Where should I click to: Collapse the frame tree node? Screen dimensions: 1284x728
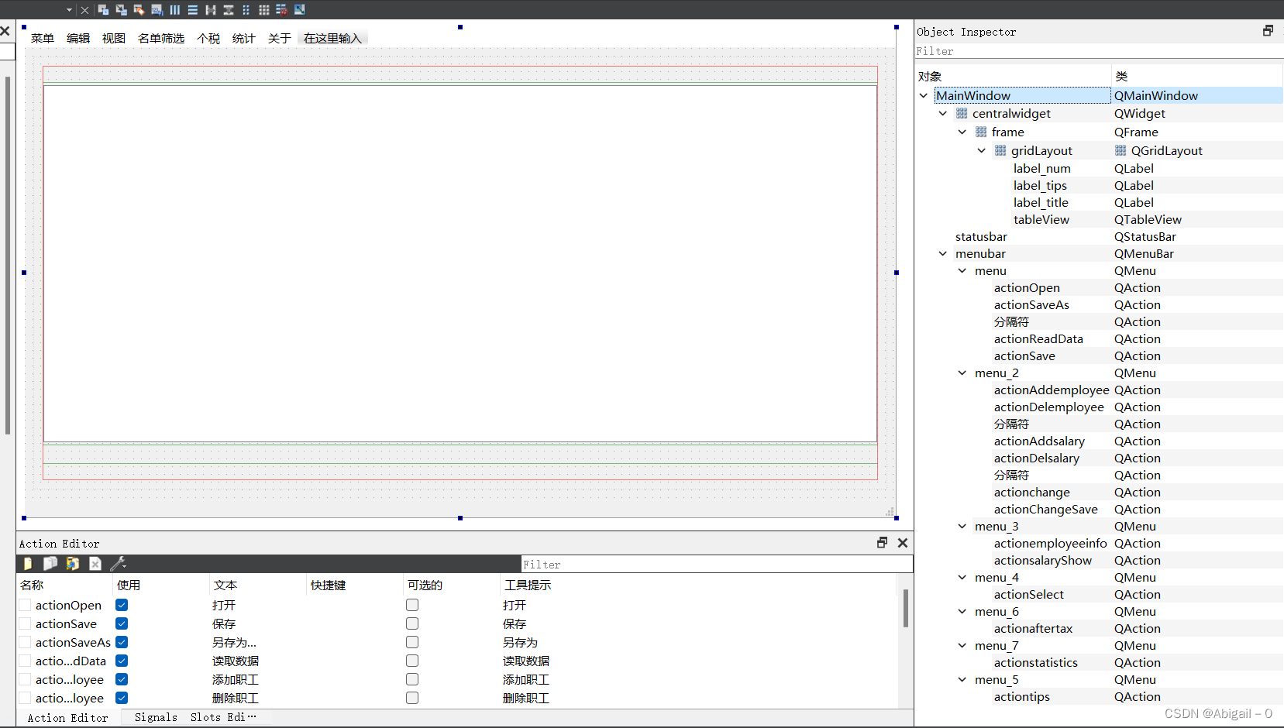pos(962,132)
